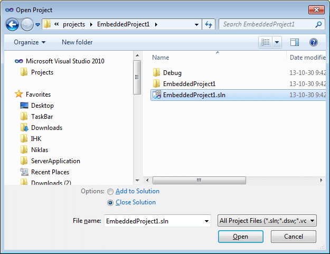
Task: Click the Help question mark icon
Action: tap(314, 42)
